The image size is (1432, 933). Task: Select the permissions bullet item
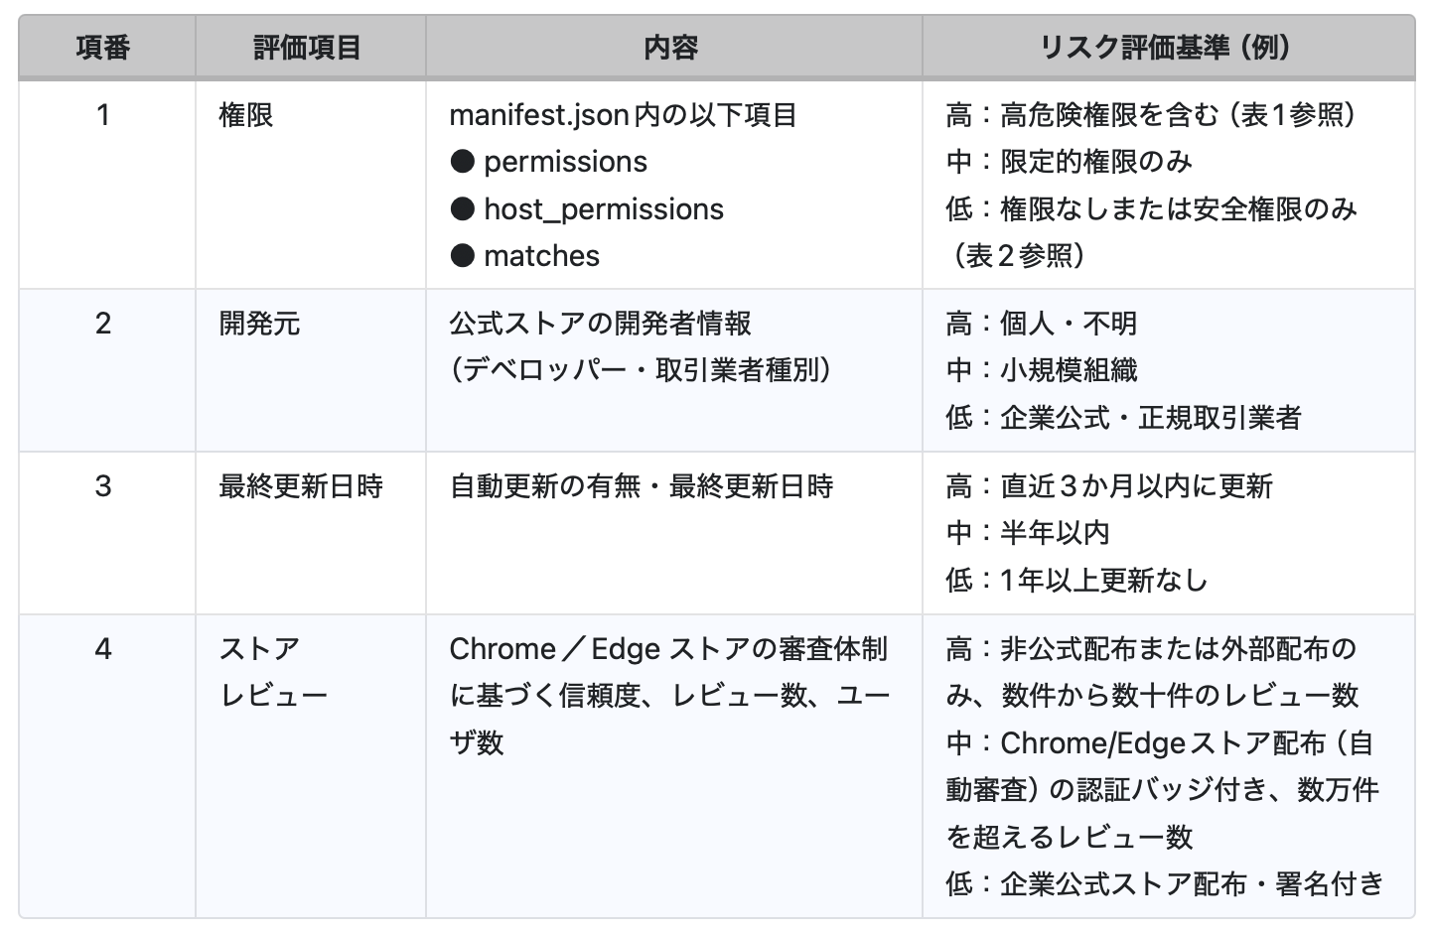[x=565, y=162]
